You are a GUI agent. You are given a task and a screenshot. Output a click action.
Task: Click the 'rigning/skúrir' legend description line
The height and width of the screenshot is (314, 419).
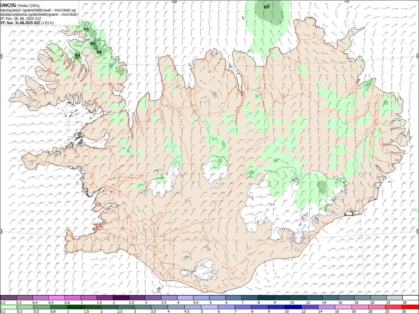click(38, 10)
